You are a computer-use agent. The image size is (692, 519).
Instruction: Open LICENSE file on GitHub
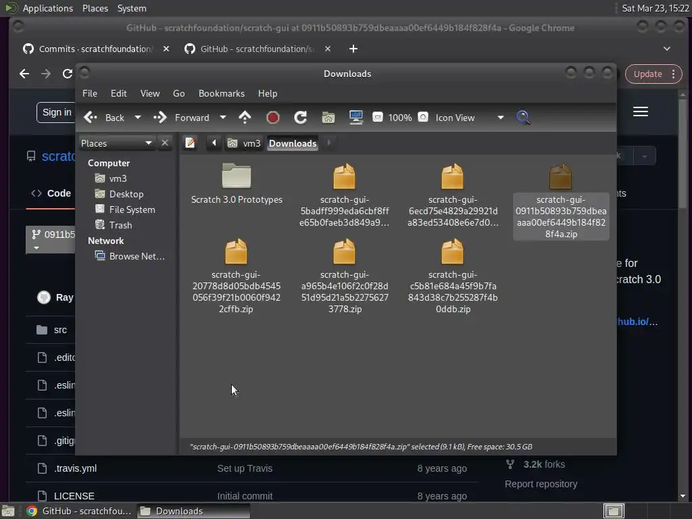74,496
